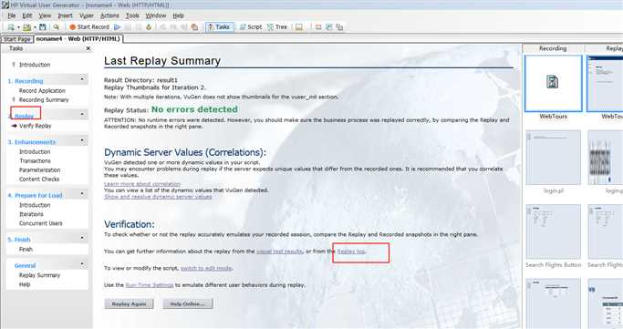Image resolution: width=623 pixels, height=329 pixels.
Task: Close the Tasks pane with X
Action: tap(88, 48)
